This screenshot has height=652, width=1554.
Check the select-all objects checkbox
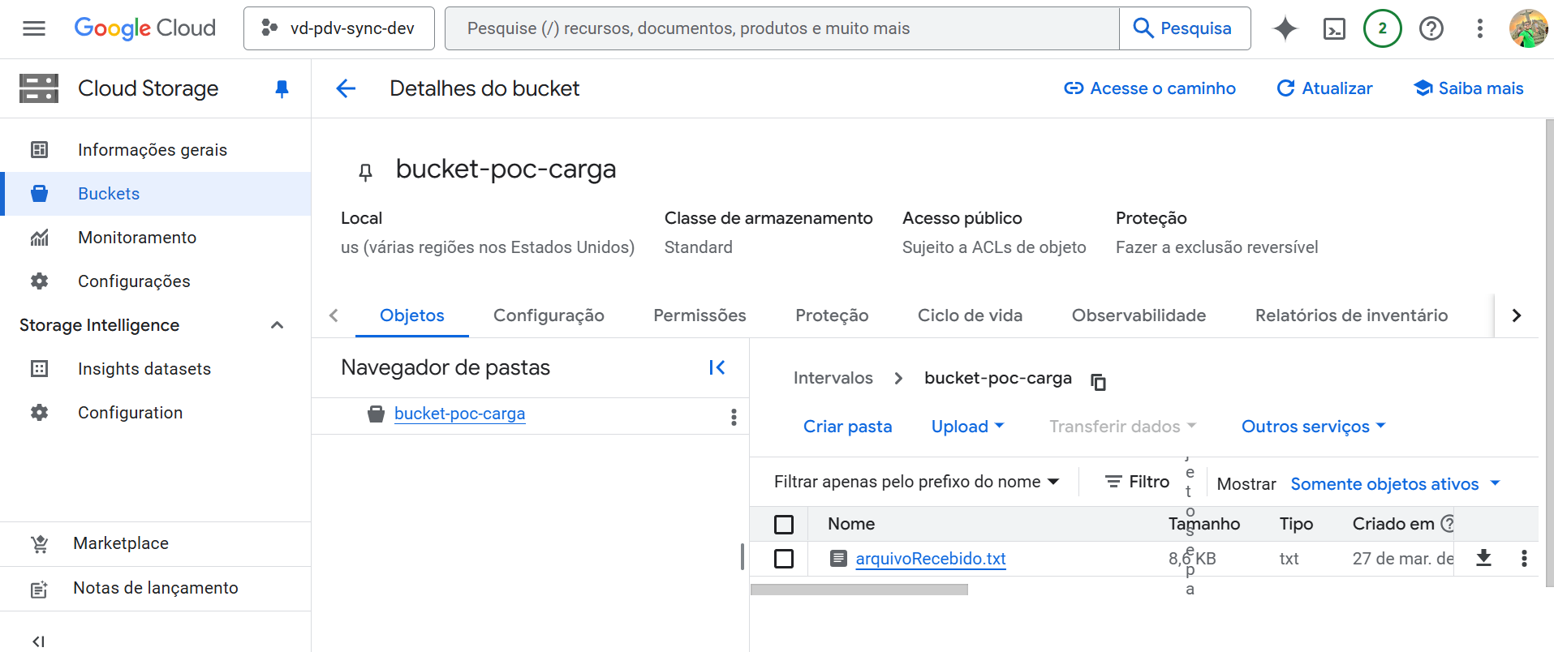pos(784,525)
